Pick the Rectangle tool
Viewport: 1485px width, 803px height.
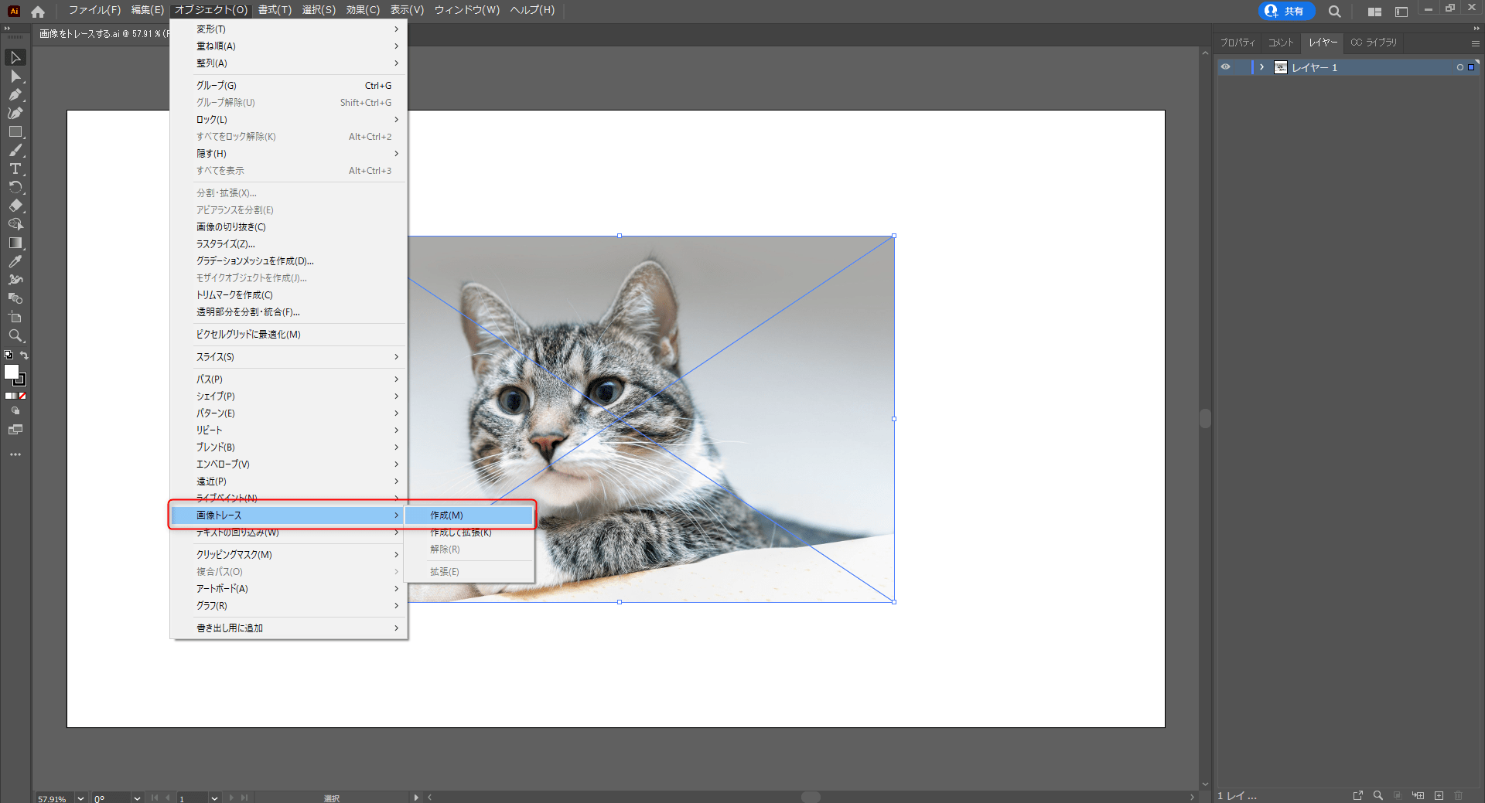click(x=15, y=132)
